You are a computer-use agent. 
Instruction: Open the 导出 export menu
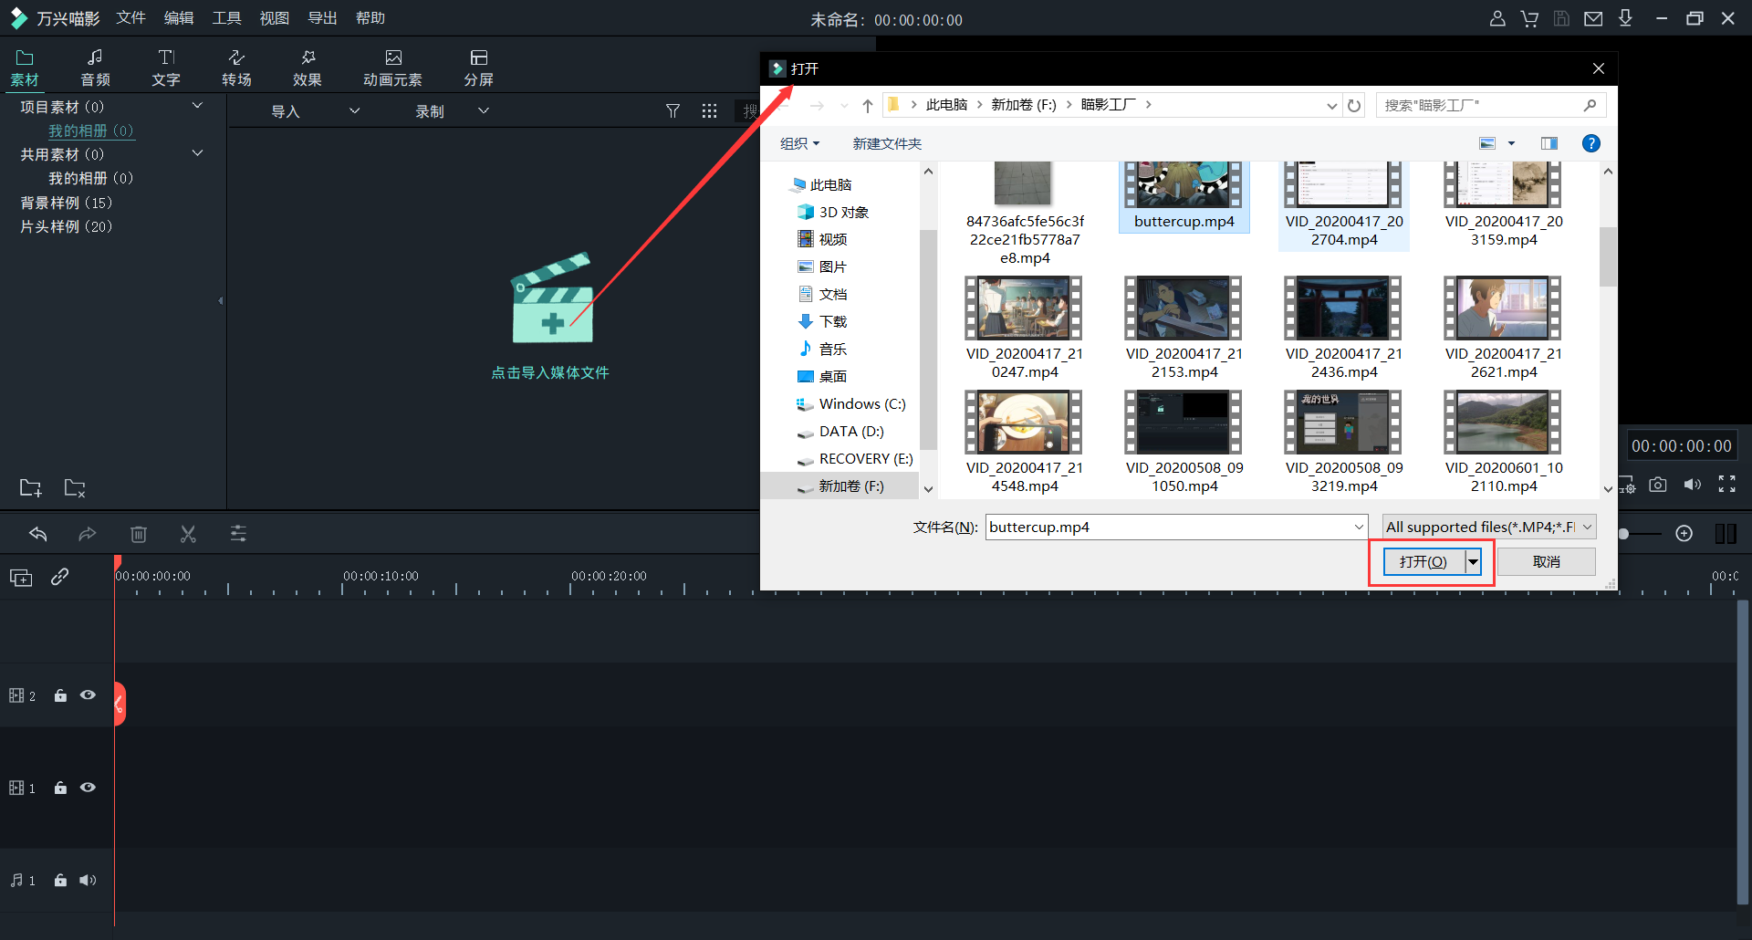(322, 18)
